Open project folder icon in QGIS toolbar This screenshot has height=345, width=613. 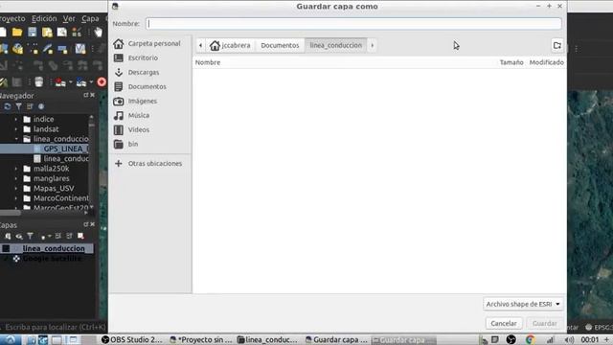click(17, 32)
